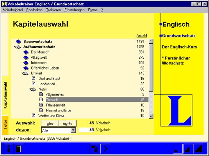The height and width of the screenshot is (156, 209).
Task: Click the Englisch heading in sidebar
Action: (x=176, y=25)
